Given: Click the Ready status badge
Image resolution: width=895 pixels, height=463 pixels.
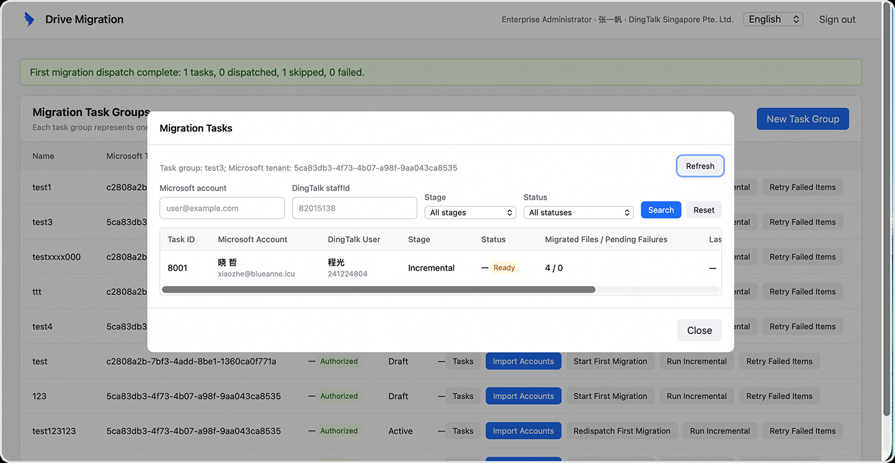Looking at the screenshot, I should pos(504,268).
